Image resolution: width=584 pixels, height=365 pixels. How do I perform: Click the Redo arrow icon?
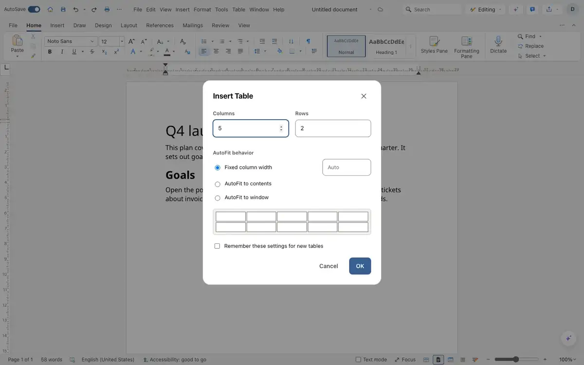[x=94, y=9]
